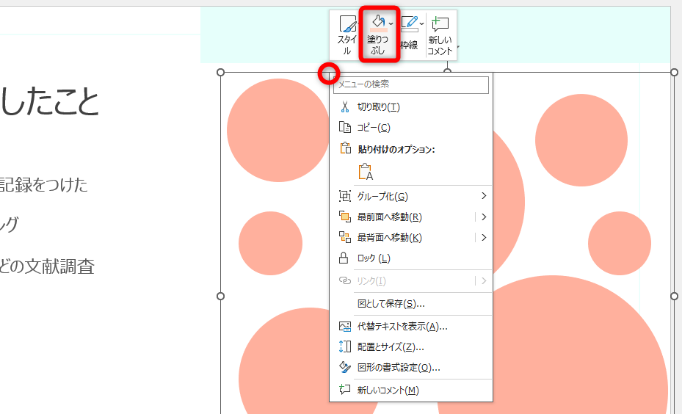This screenshot has height=414, width=682.
Task: Expand the リンク submenu arrow
Action: tap(484, 281)
